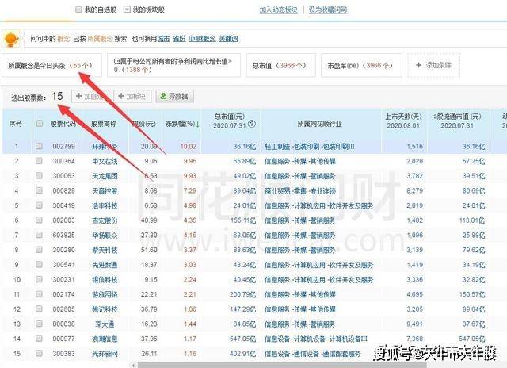Click the 加板块 button
Image resolution: width=507 pixels, height=368 pixels.
click(132, 96)
